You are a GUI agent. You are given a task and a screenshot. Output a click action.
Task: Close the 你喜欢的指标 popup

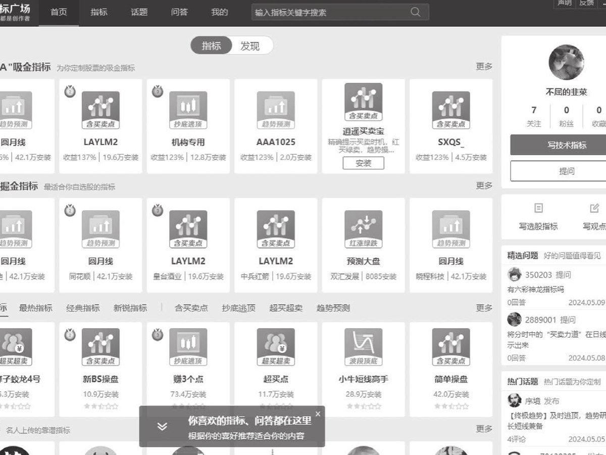(318, 414)
